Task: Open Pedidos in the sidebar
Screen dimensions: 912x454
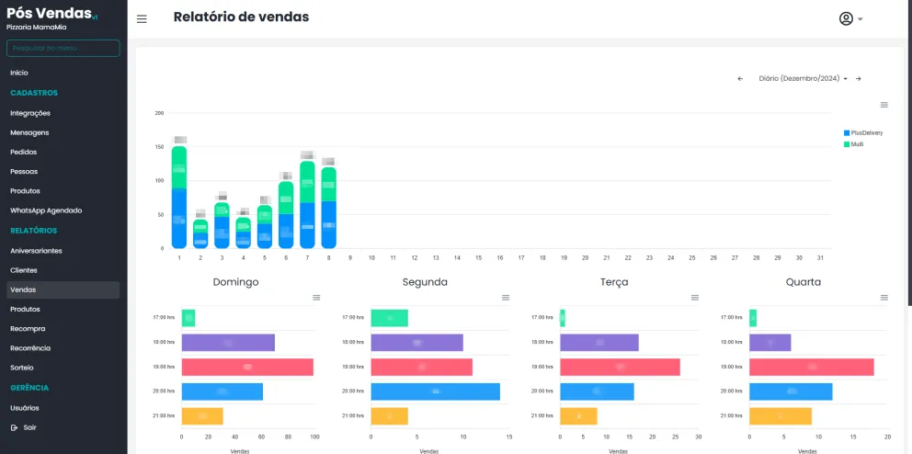Action: pyautogui.click(x=23, y=152)
